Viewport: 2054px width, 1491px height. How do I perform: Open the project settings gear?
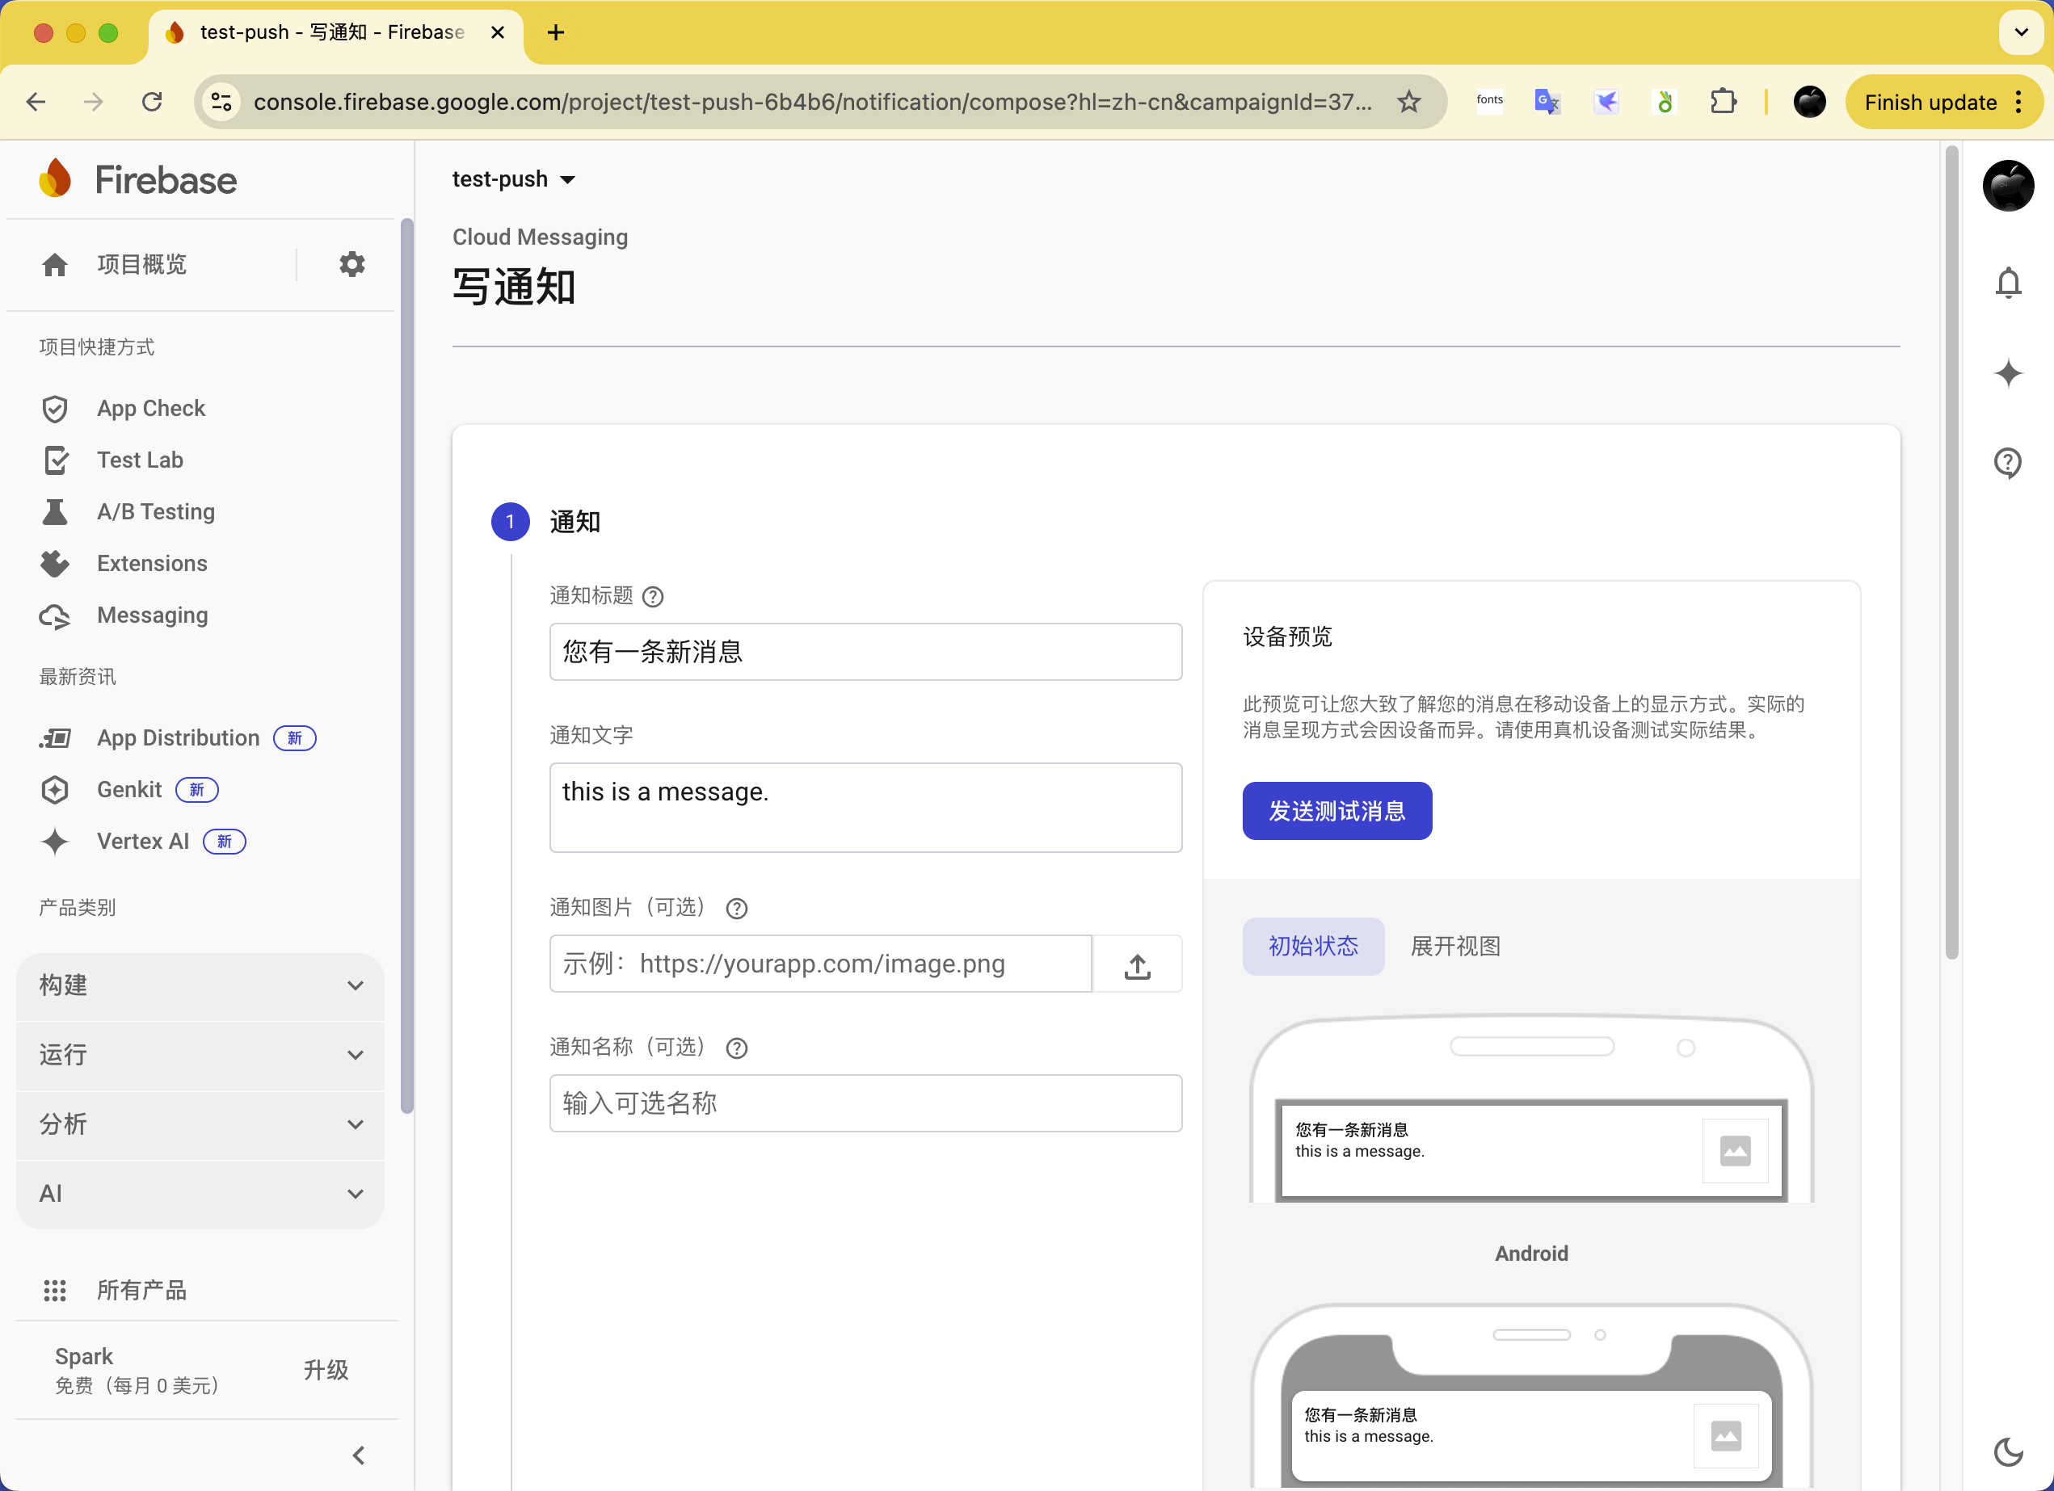coord(351,263)
